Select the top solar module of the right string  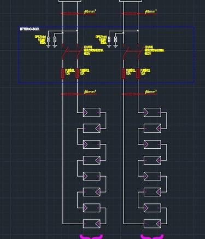[x=153, y=113]
